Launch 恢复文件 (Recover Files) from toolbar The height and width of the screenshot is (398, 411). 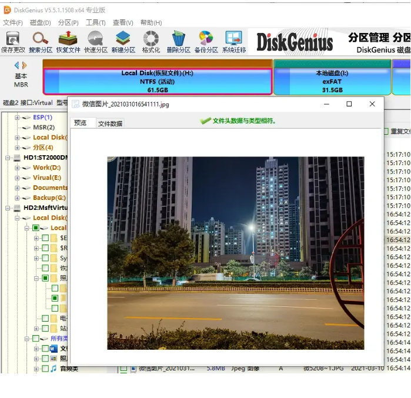68,41
